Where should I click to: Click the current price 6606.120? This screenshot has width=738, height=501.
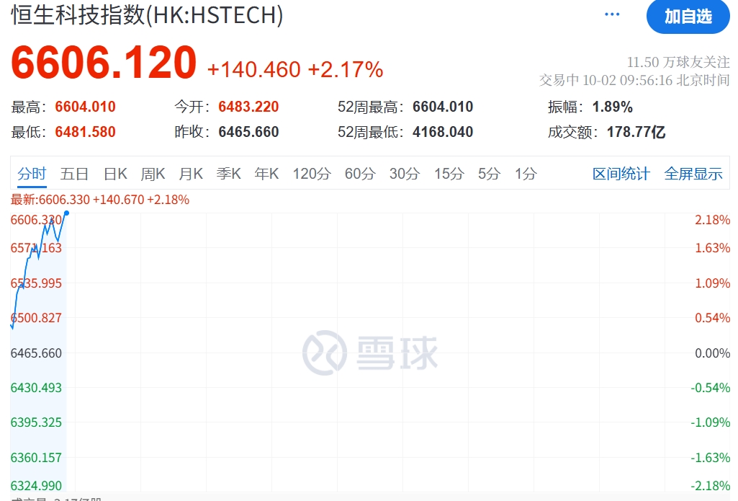tap(104, 62)
